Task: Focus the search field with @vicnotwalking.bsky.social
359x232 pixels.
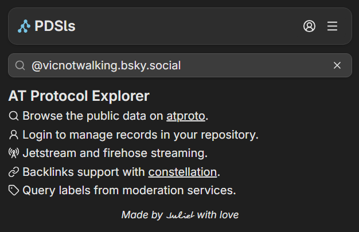Action: point(172,65)
